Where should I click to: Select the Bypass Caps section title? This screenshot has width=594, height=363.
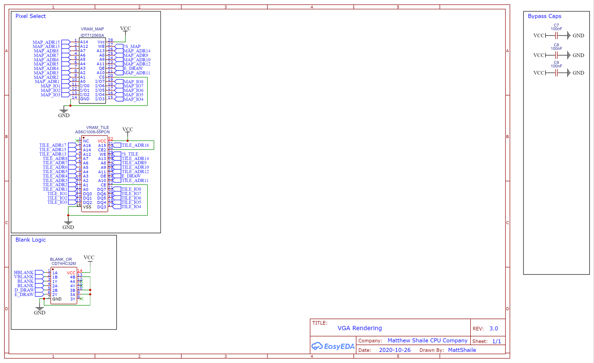click(545, 16)
